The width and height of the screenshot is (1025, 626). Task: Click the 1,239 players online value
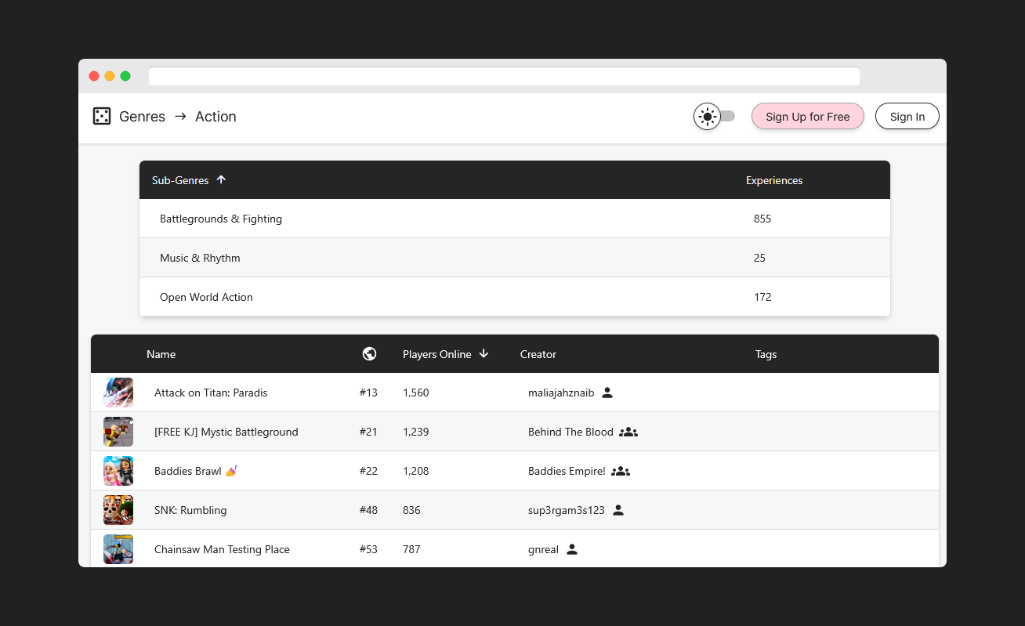point(416,432)
